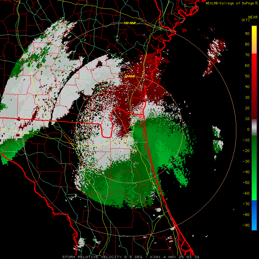Image resolution: width=259 pixels, height=259 pixels.
Task: Click the 70 value on the velocity scale
Action: 247,55
